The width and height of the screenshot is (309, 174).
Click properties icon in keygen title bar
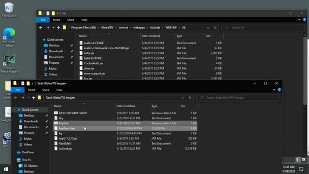pos(23,83)
